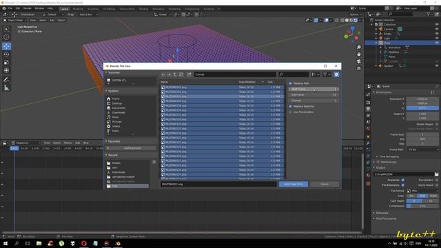This screenshot has height=248, width=441.
Task: Open the Window menu
Action: coord(39,8)
